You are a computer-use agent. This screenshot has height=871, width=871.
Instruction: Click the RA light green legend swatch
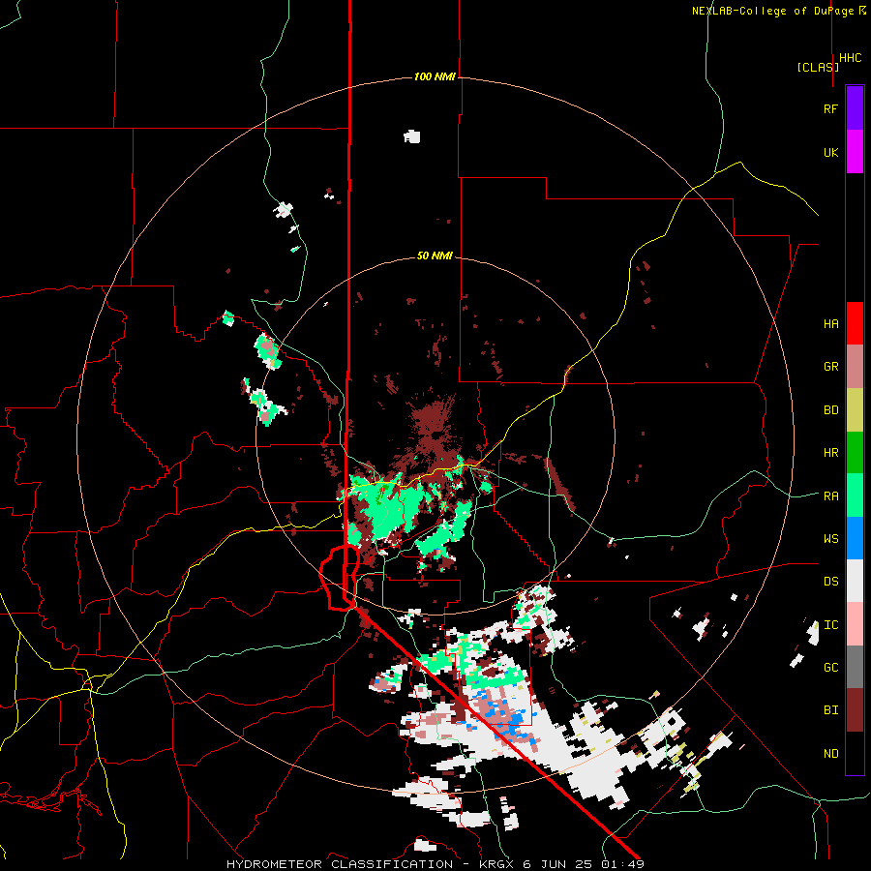point(855,496)
